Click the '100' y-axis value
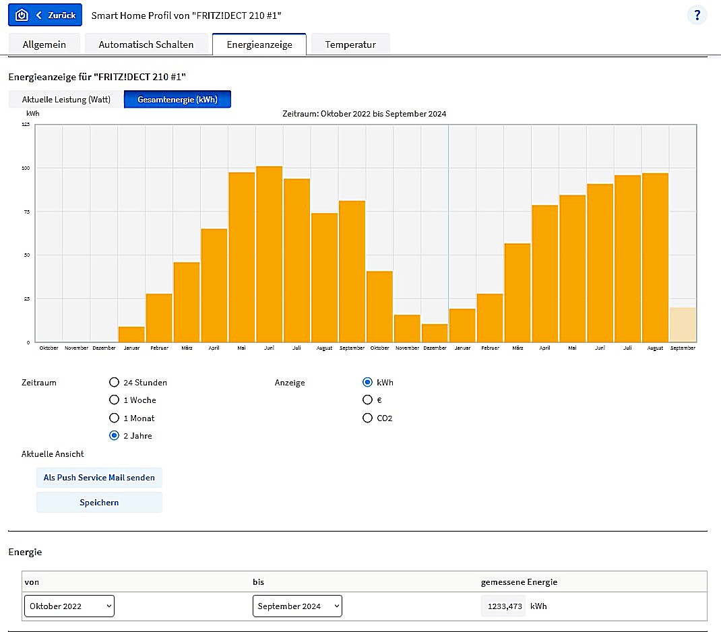Image resolution: width=721 pixels, height=632 pixels. click(x=26, y=168)
